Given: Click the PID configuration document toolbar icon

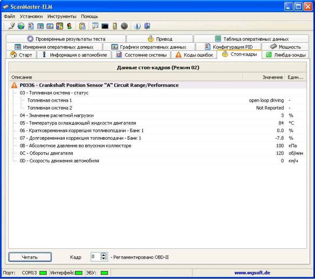Looking at the screenshot, I should [x=31, y=26].
